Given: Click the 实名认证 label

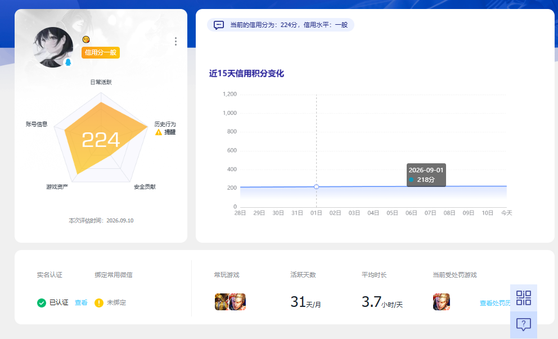Looking at the screenshot, I should pyautogui.click(x=49, y=275).
